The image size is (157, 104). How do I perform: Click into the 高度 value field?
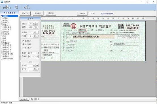[30, 27]
